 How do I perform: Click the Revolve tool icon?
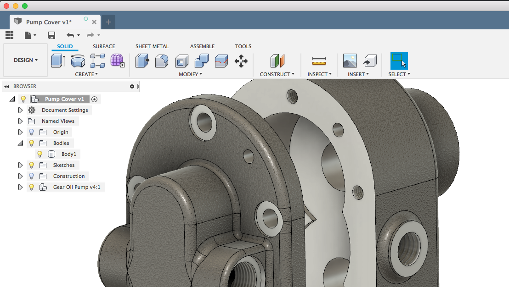point(78,61)
